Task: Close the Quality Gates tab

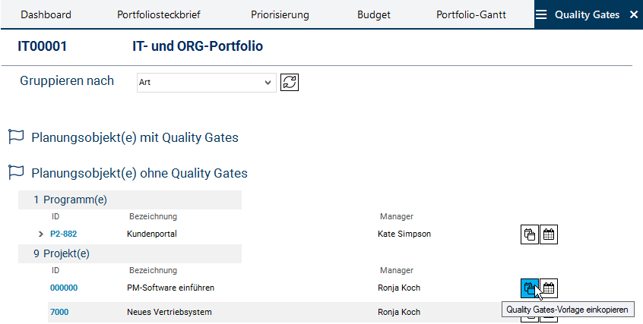Action: [x=634, y=14]
